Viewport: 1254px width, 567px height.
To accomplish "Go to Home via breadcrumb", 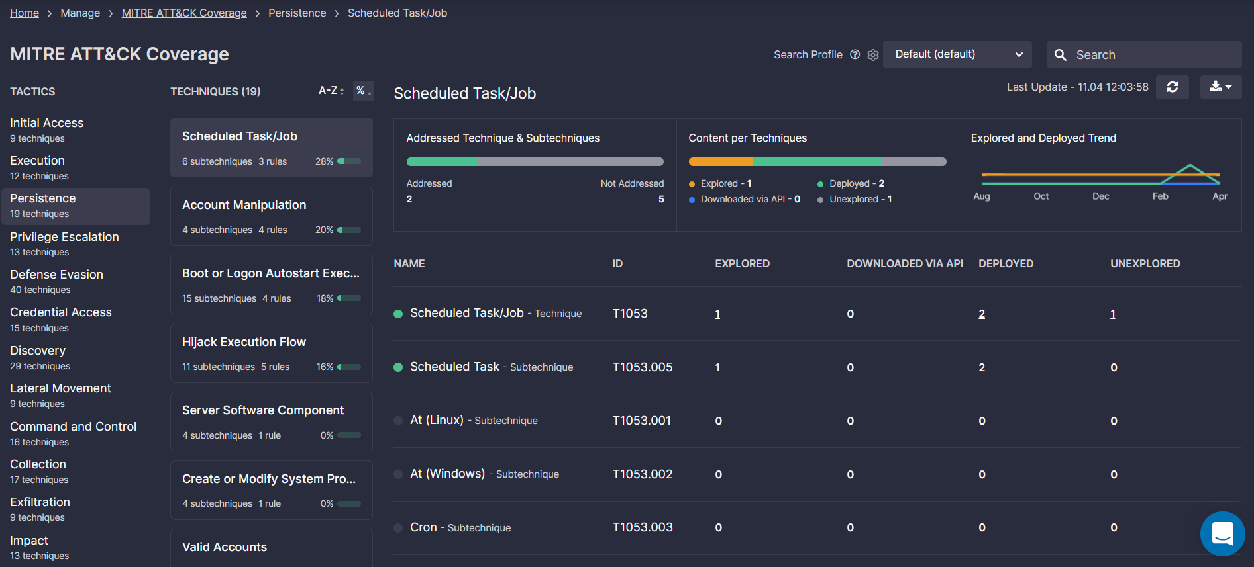I will coord(25,13).
